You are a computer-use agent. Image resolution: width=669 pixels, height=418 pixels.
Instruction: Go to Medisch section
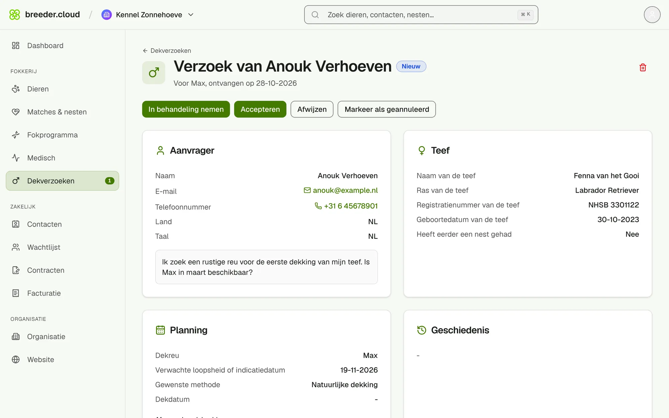tap(63, 158)
